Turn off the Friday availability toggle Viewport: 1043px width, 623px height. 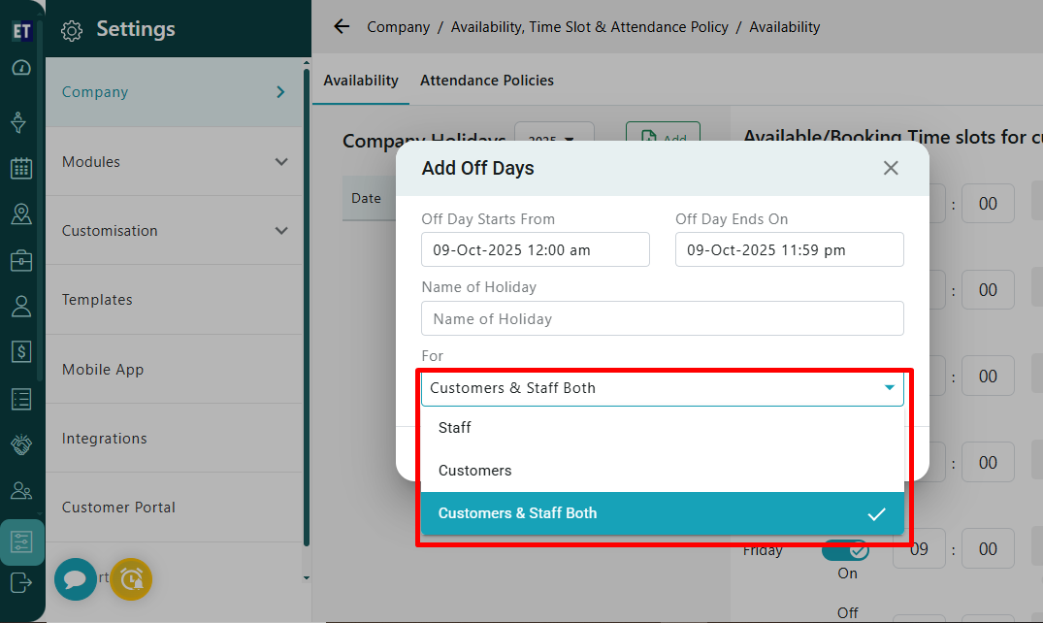tap(845, 550)
